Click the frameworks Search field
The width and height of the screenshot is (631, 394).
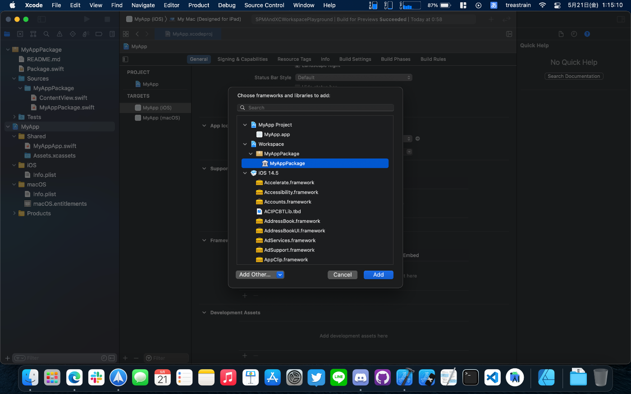(x=315, y=108)
